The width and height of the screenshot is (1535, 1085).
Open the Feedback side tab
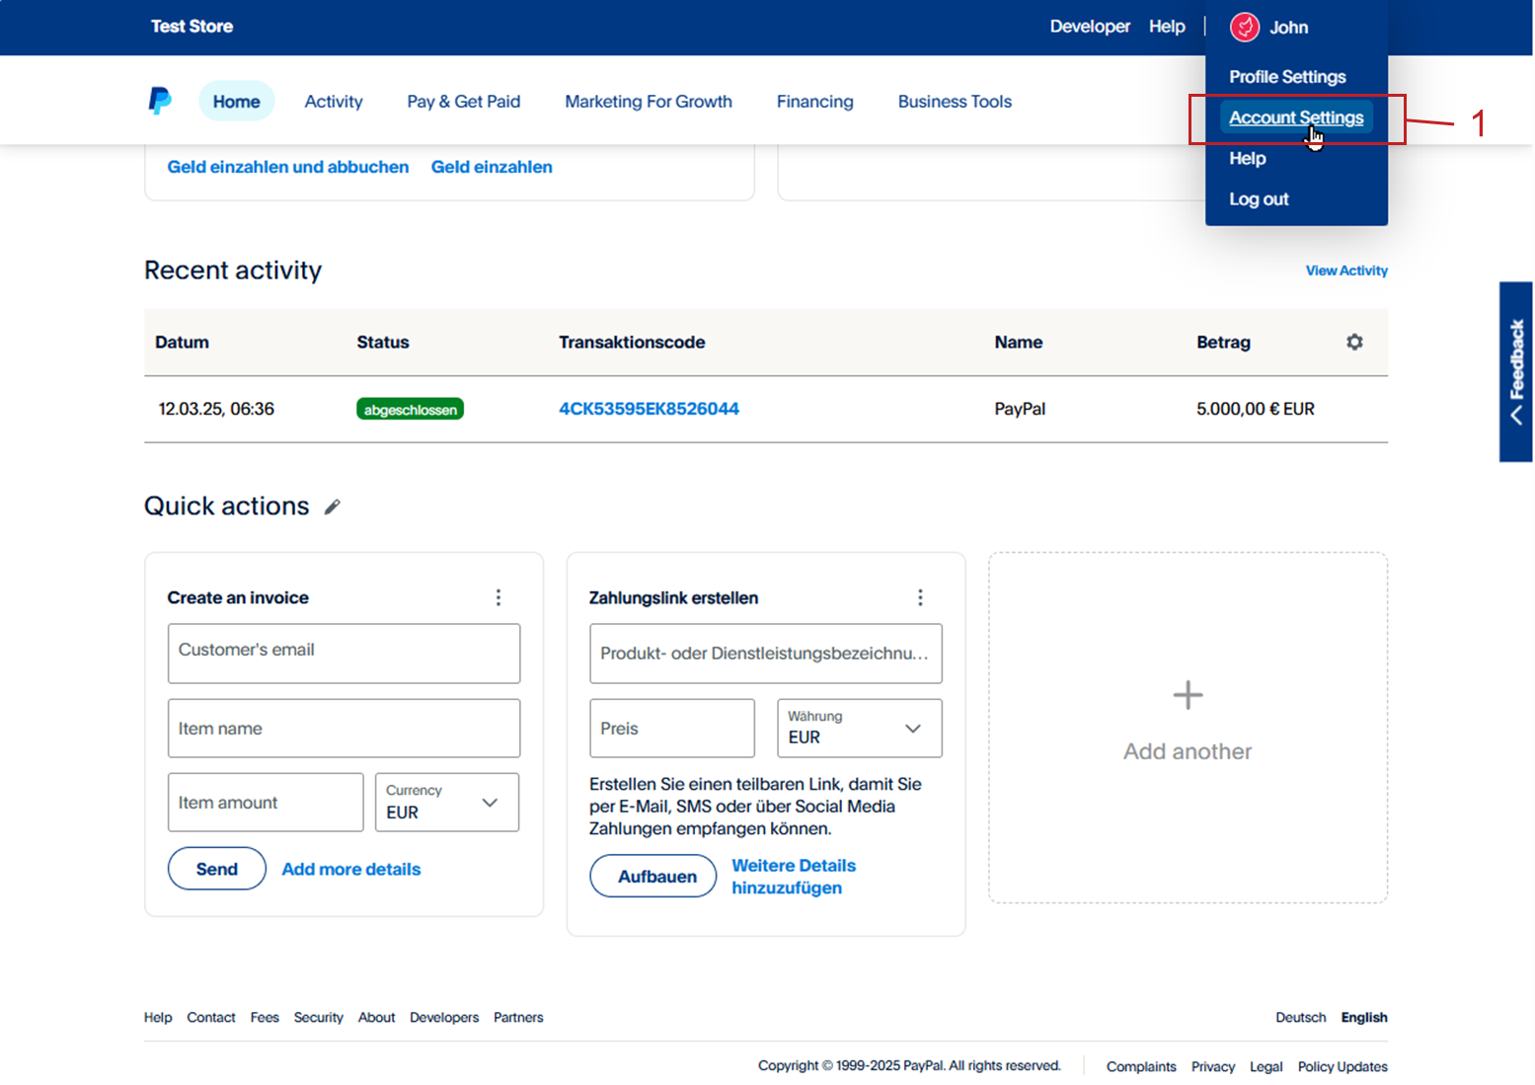pos(1515,371)
